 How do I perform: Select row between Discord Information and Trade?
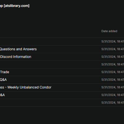(x=62, y=64)
